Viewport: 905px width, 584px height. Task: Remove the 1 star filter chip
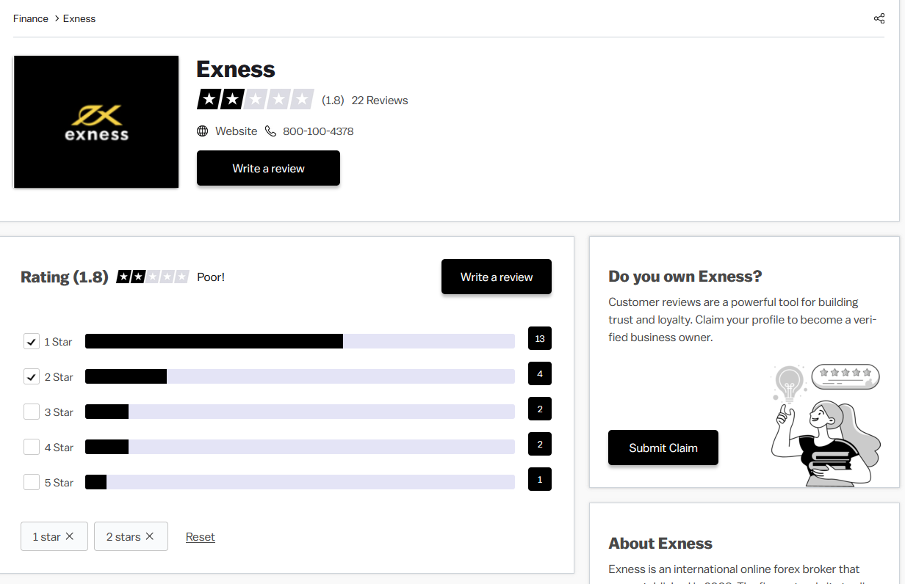[x=70, y=536]
